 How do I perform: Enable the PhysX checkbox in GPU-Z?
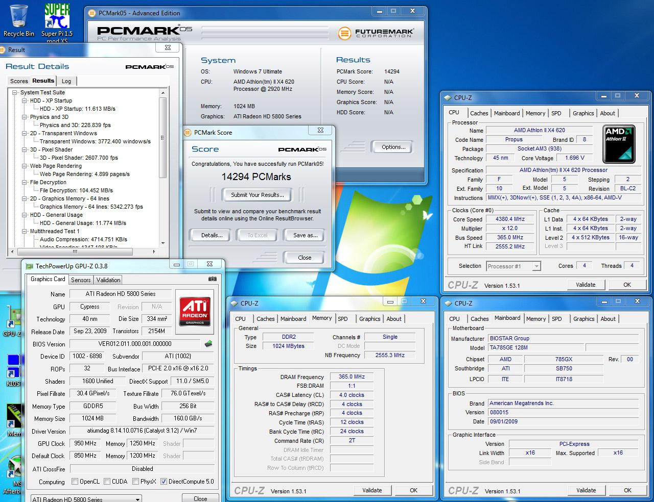[136, 481]
